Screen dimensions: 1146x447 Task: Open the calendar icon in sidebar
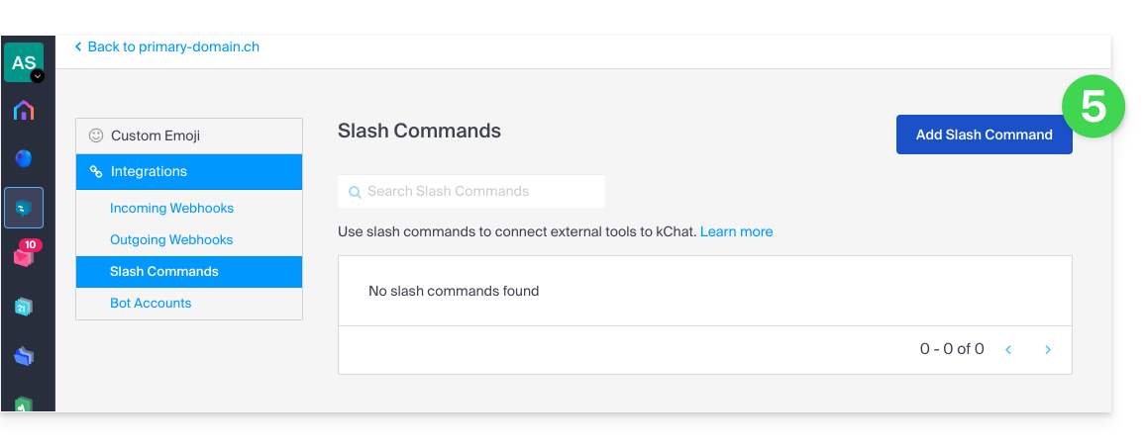(x=24, y=307)
